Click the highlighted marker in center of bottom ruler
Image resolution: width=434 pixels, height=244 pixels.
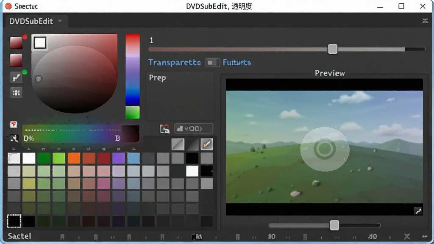[x=197, y=237]
